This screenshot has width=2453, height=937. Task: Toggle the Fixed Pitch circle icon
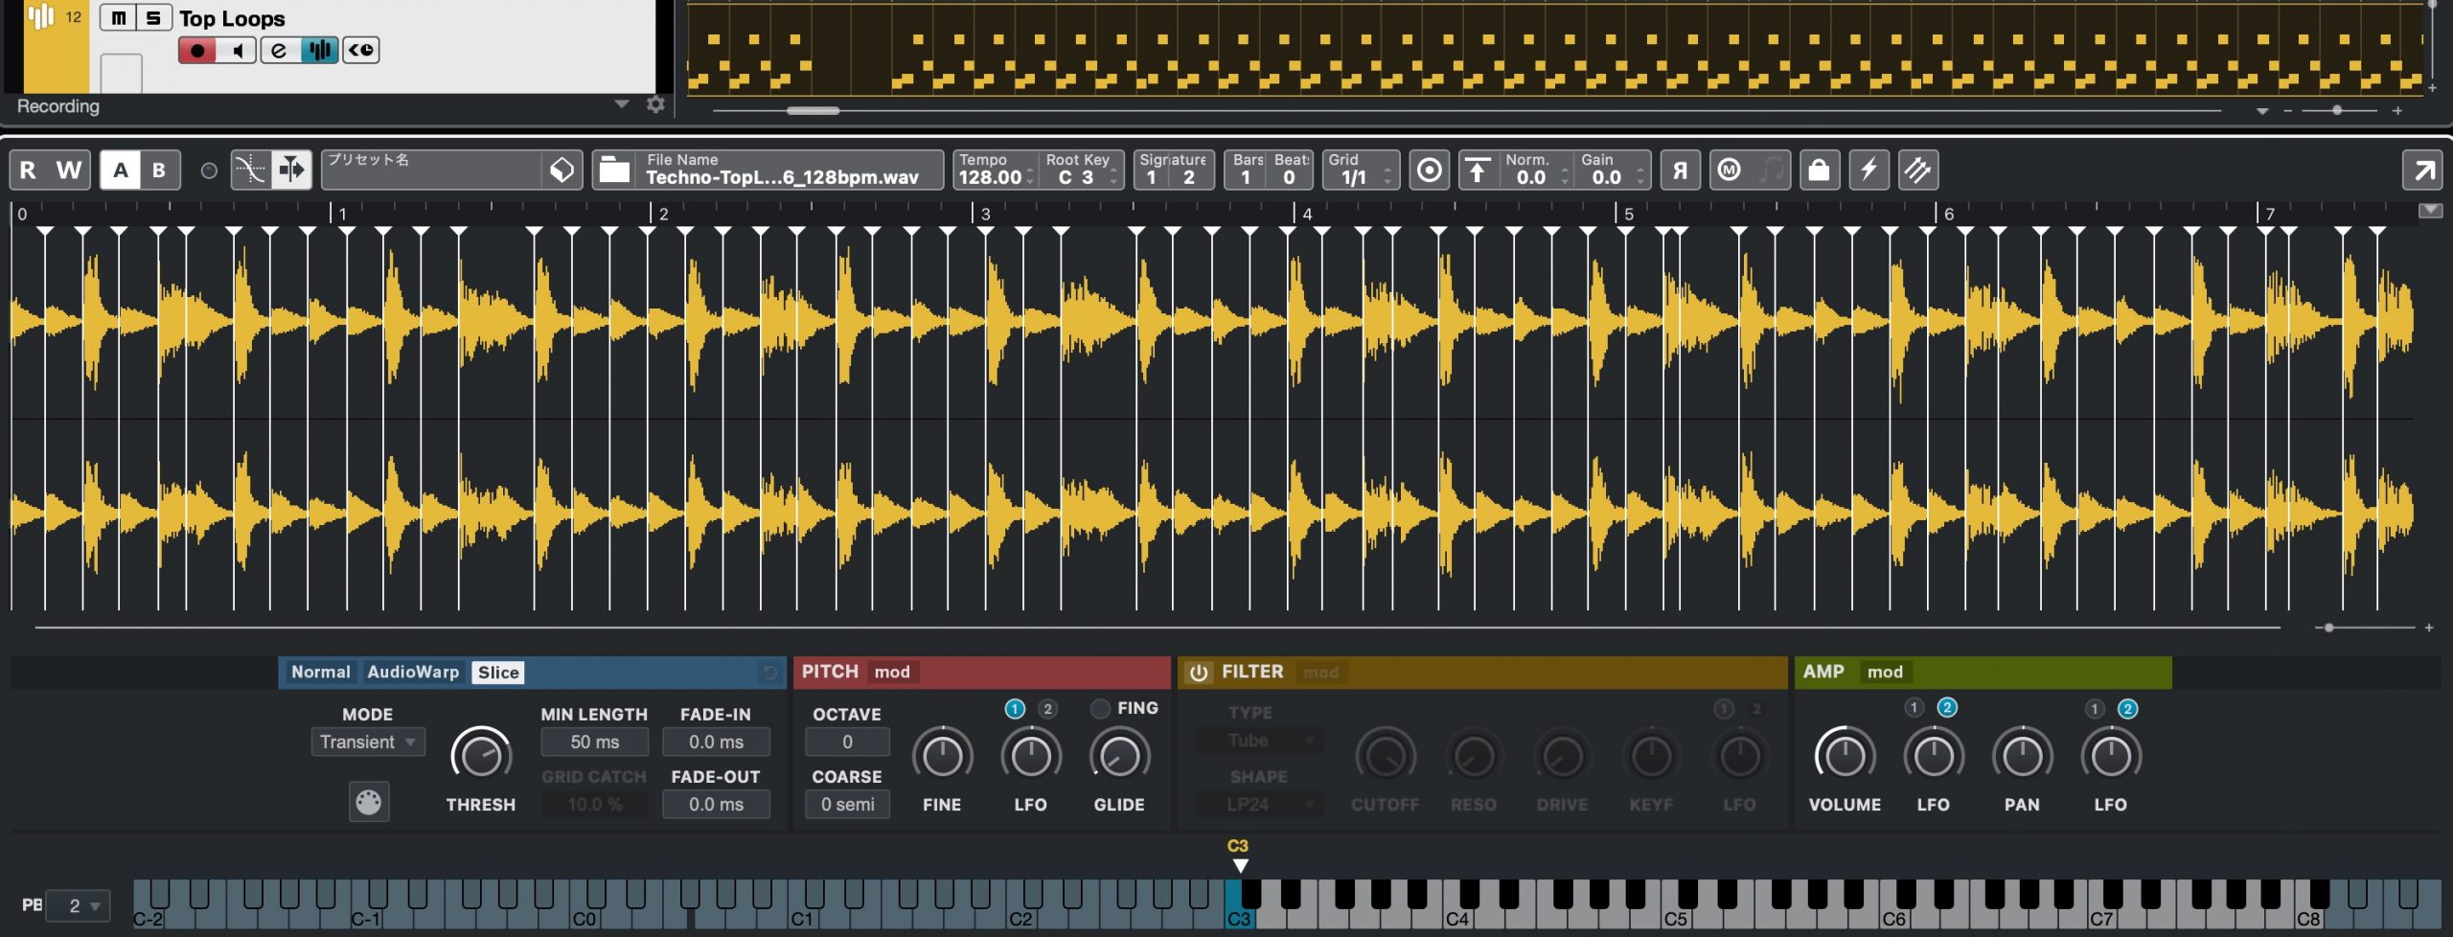(1429, 171)
